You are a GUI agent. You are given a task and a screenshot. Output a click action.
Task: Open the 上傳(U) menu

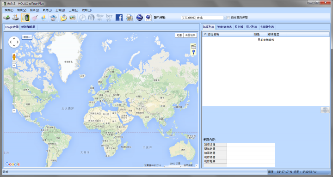click(x=60, y=10)
